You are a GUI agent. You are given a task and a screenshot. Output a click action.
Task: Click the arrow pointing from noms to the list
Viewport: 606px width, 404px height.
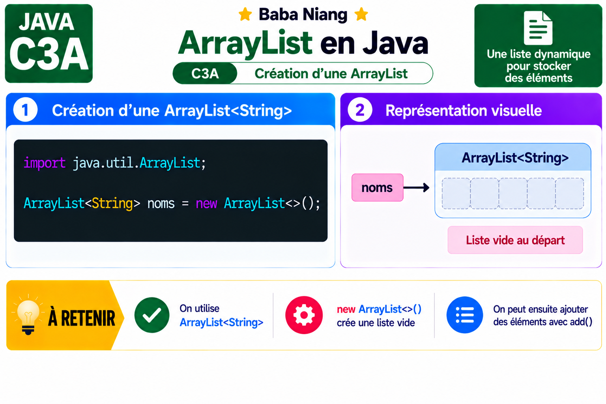click(417, 187)
